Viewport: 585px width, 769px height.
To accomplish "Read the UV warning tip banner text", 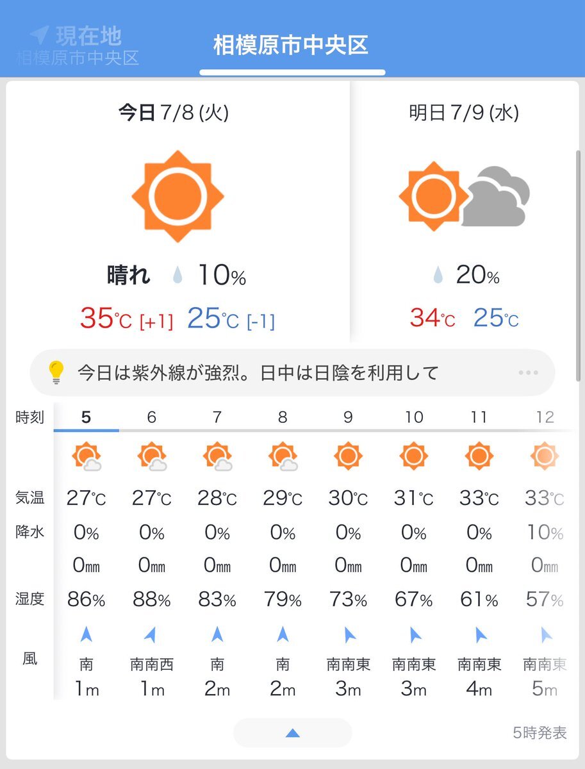I will coord(258,372).
